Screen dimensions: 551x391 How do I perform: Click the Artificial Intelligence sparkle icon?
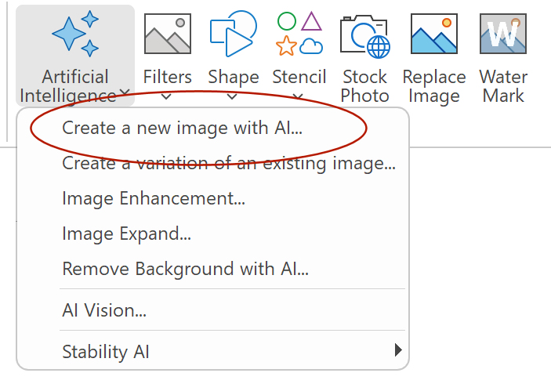[x=75, y=34]
